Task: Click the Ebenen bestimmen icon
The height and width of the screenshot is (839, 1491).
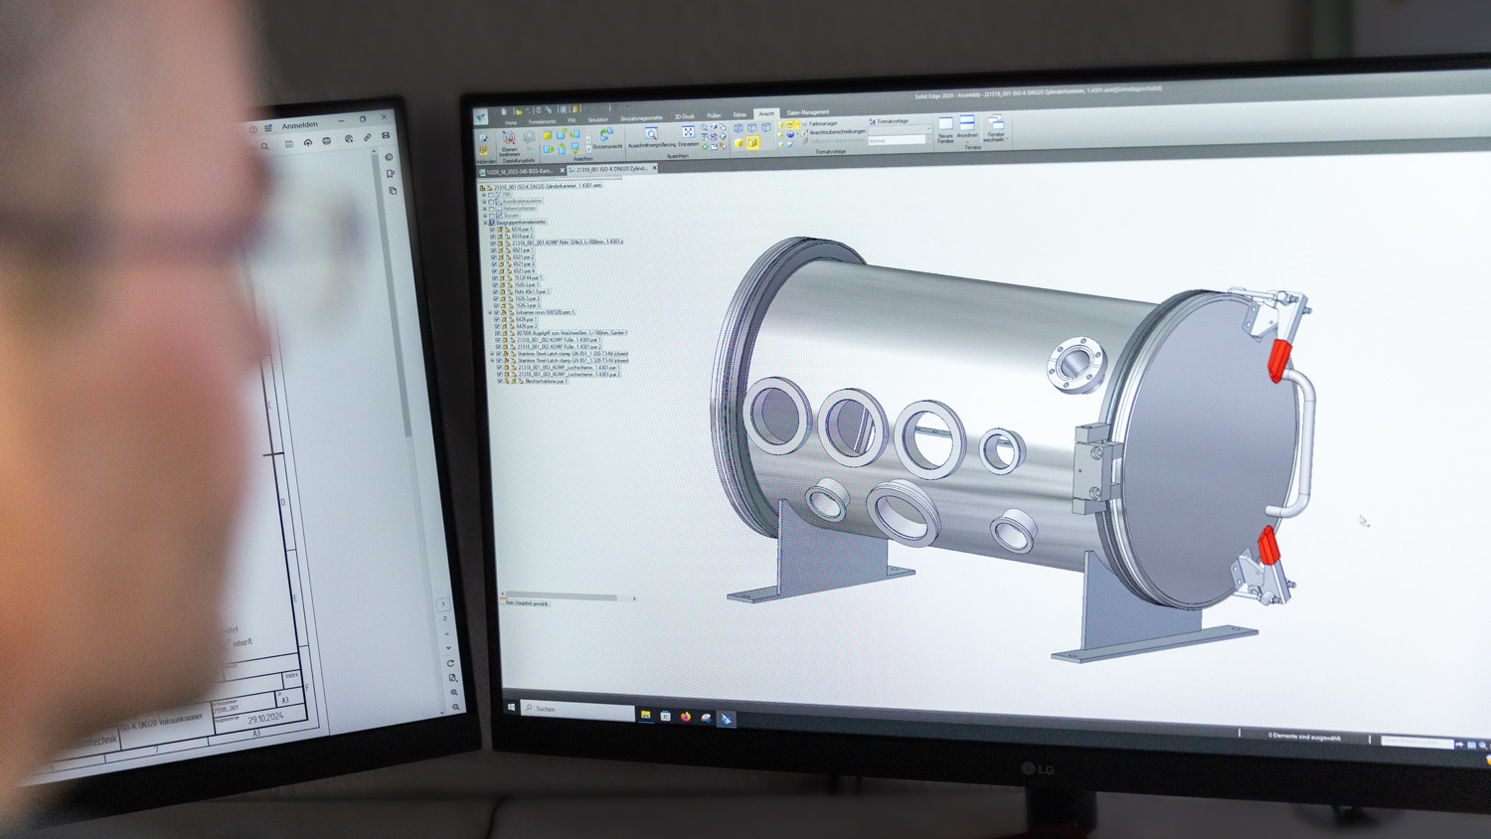Action: (x=509, y=139)
